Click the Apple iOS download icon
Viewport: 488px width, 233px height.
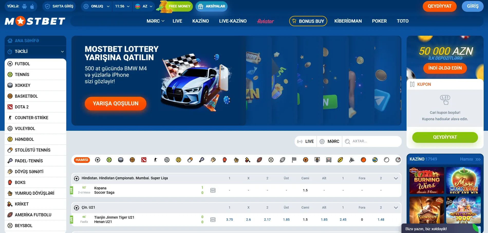pos(32,6)
